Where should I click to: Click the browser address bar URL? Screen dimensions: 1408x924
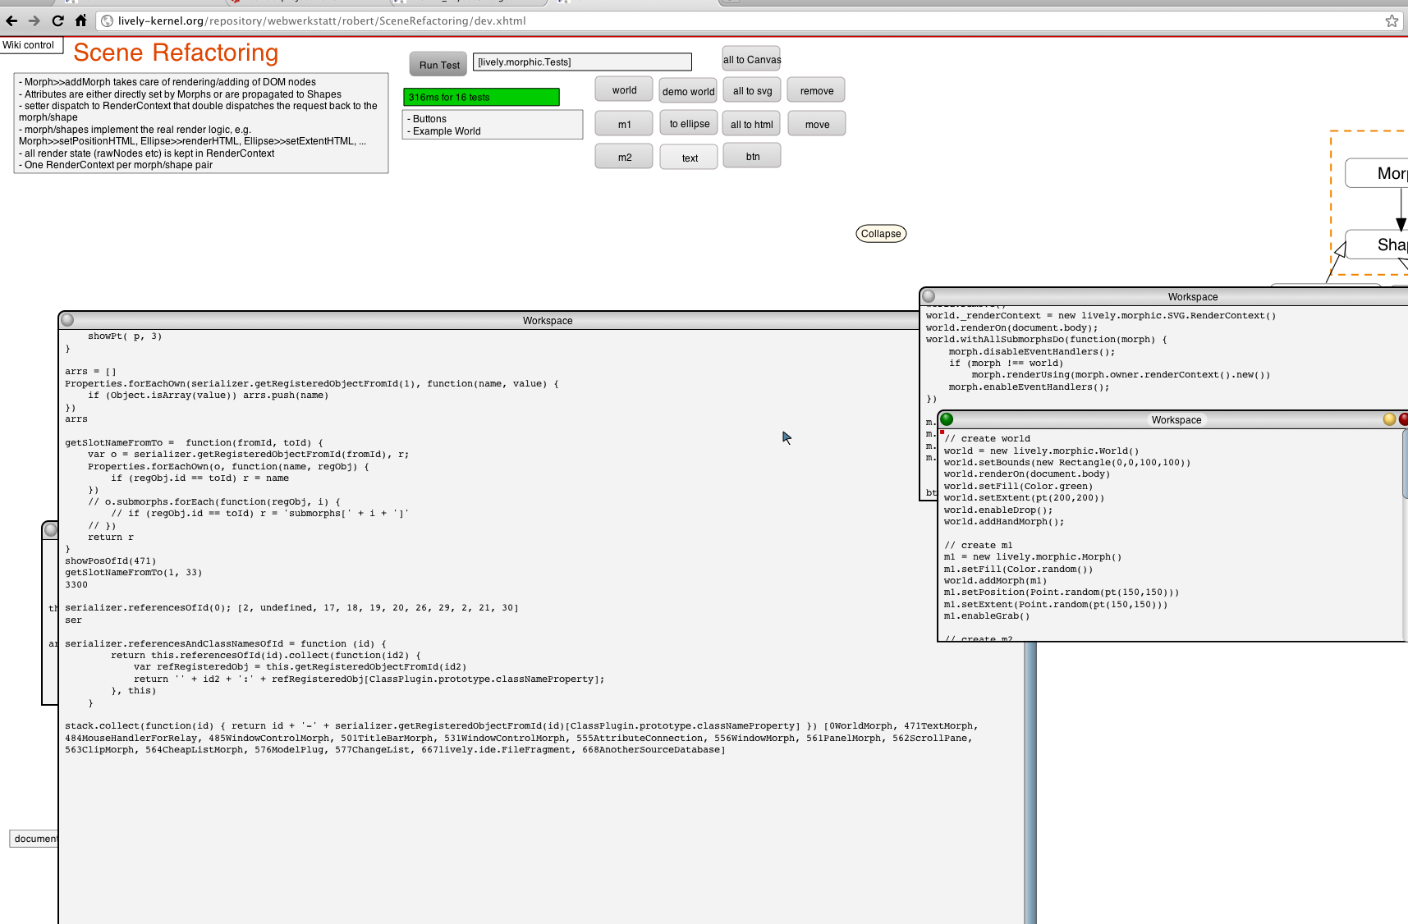coord(322,21)
